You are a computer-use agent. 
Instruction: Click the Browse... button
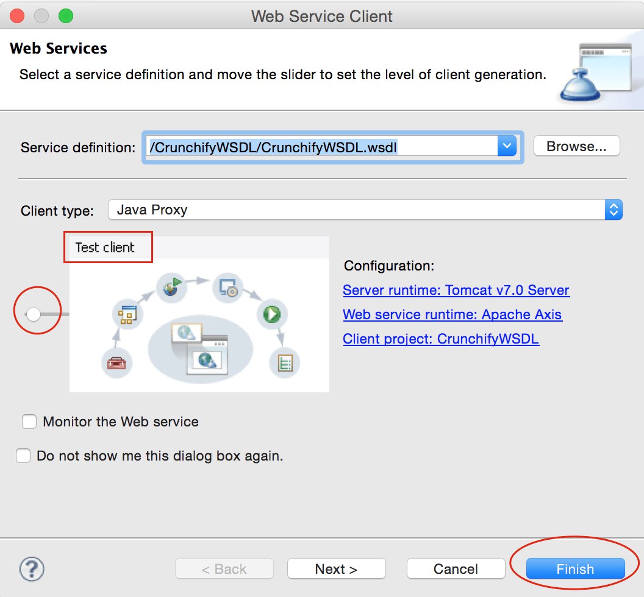(577, 146)
